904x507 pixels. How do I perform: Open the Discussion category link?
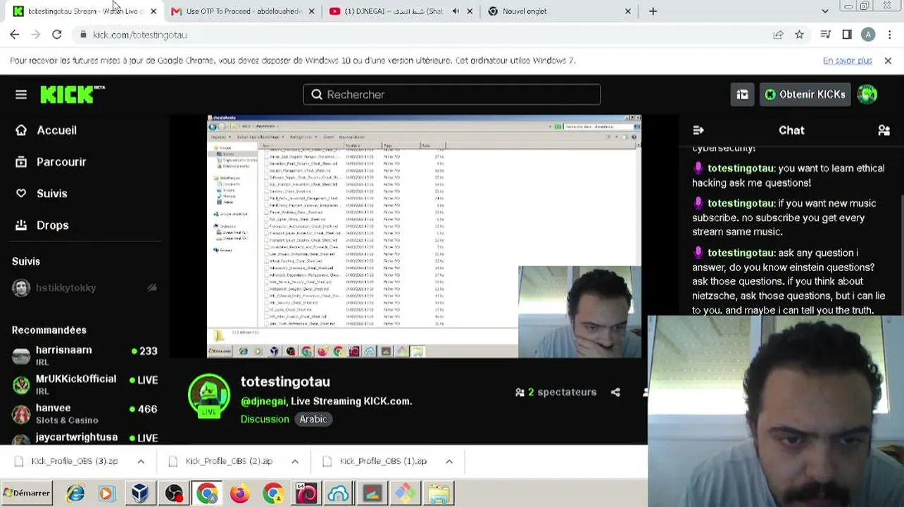click(265, 419)
